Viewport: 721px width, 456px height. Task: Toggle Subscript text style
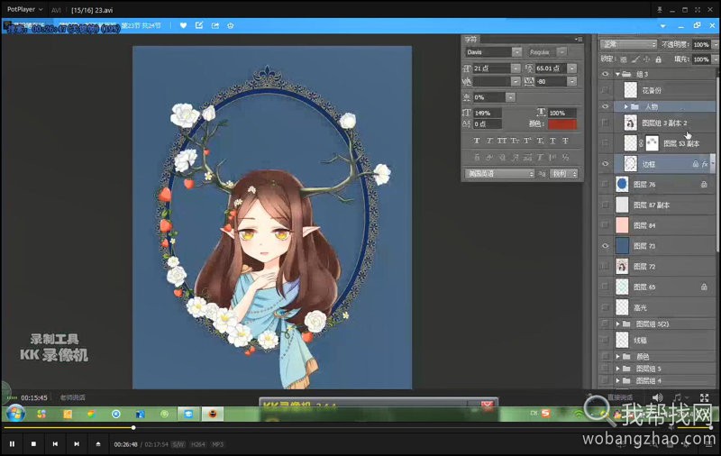[x=540, y=141]
